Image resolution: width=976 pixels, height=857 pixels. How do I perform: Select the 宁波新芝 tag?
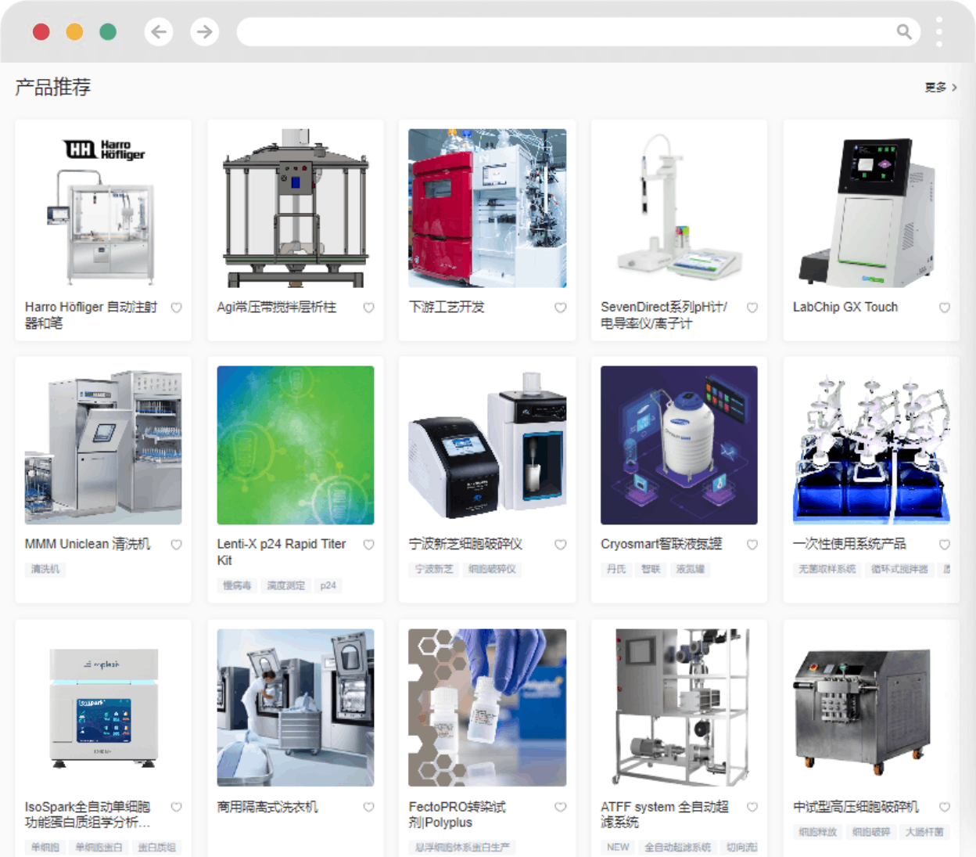pyautogui.click(x=434, y=569)
